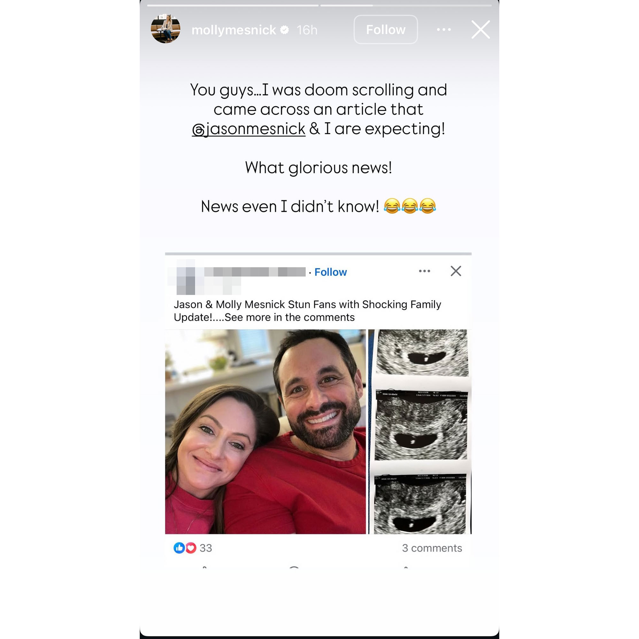Click the blurred page avatar in embedded post
This screenshot has height=639, width=639.
point(186,277)
